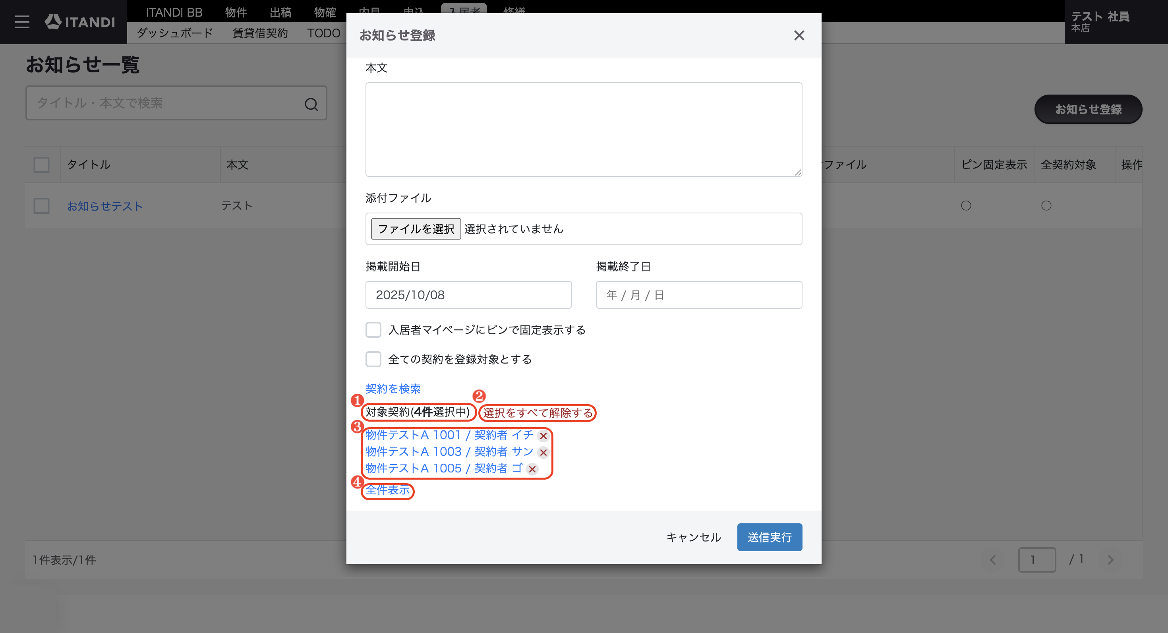Toggle the select-all checkbox in table header

42,165
